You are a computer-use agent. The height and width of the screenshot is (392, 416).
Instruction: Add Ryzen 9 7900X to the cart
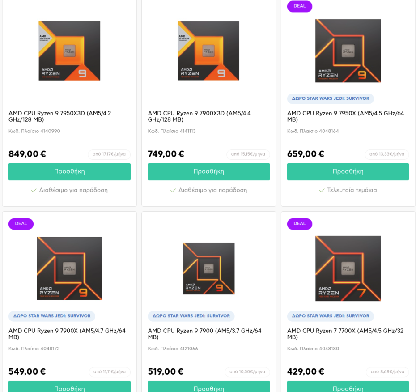(69, 388)
